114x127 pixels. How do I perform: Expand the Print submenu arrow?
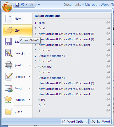tap(29, 65)
